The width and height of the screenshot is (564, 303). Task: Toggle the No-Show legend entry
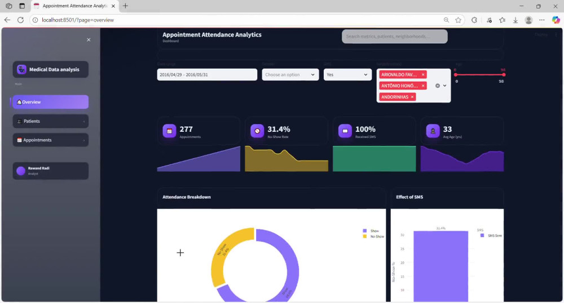click(373, 237)
